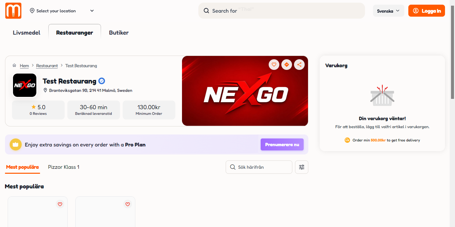
Task: Click the address pin icon
Action: tap(45, 90)
